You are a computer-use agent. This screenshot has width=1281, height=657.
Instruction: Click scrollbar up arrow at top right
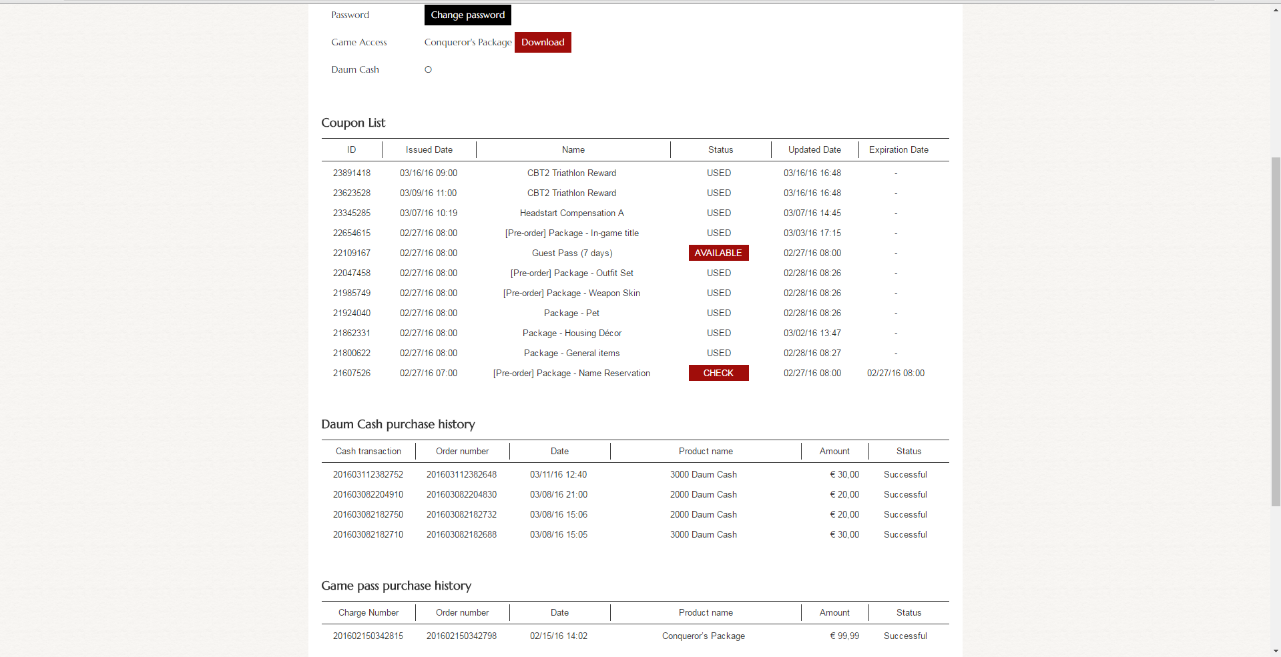click(x=1276, y=10)
